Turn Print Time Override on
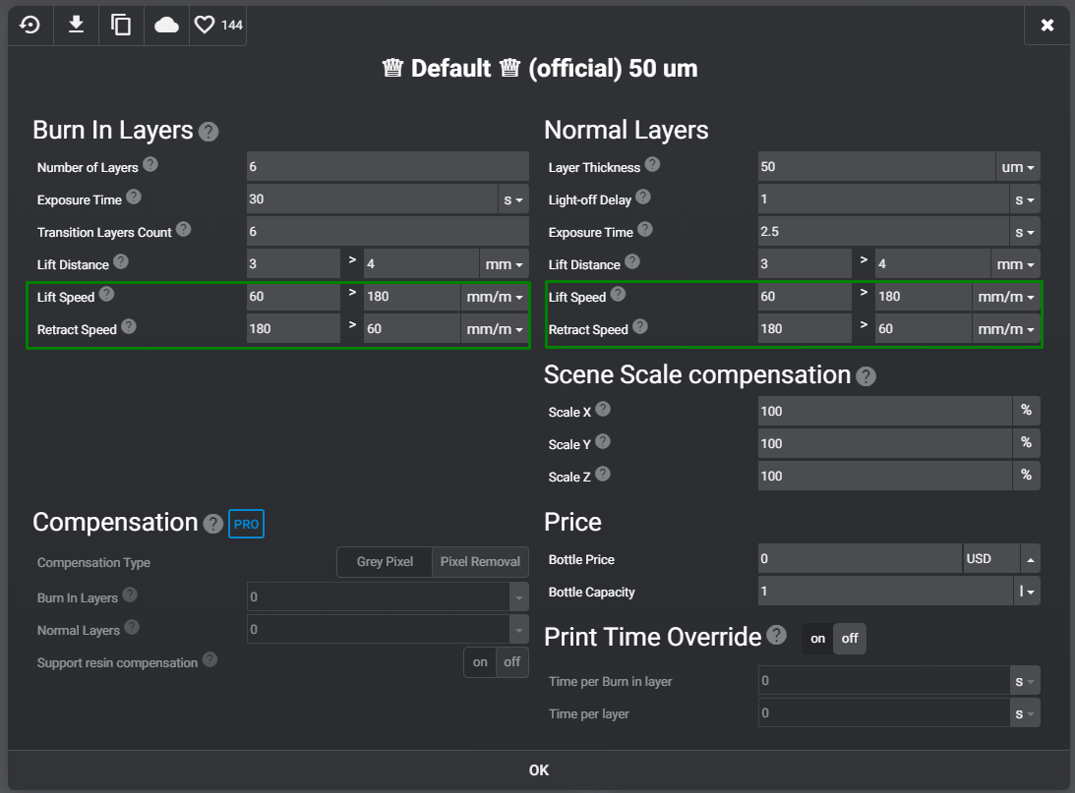 (817, 639)
